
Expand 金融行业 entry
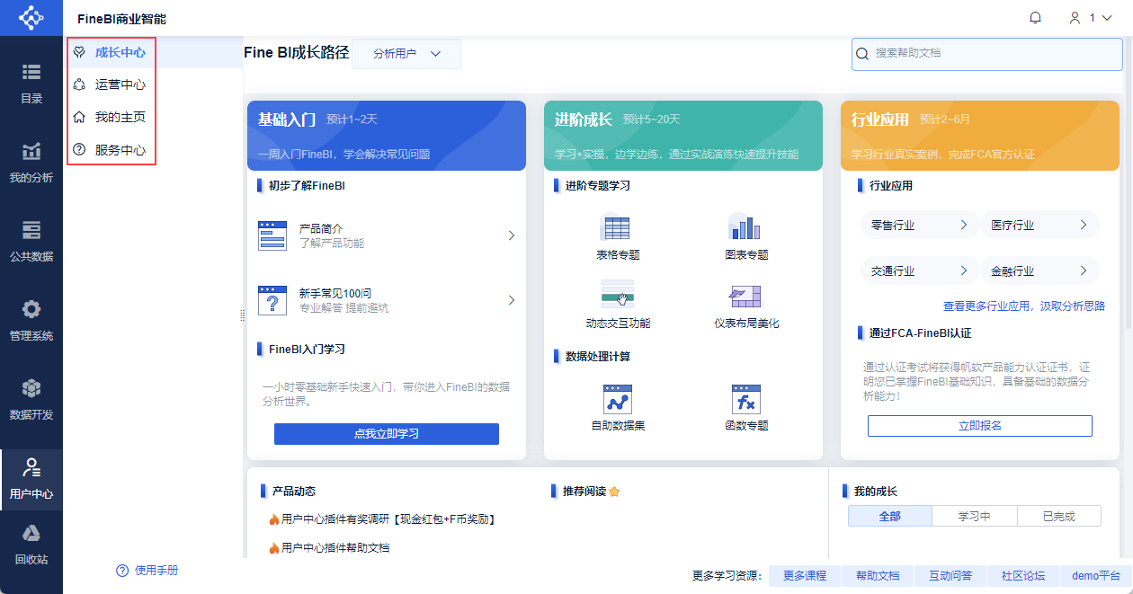[x=1039, y=270]
